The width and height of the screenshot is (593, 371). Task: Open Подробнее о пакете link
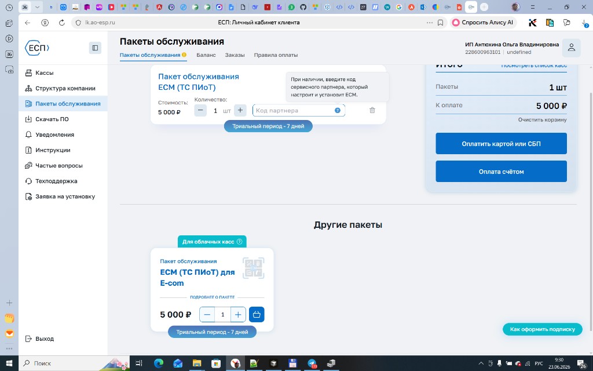pyautogui.click(x=212, y=297)
